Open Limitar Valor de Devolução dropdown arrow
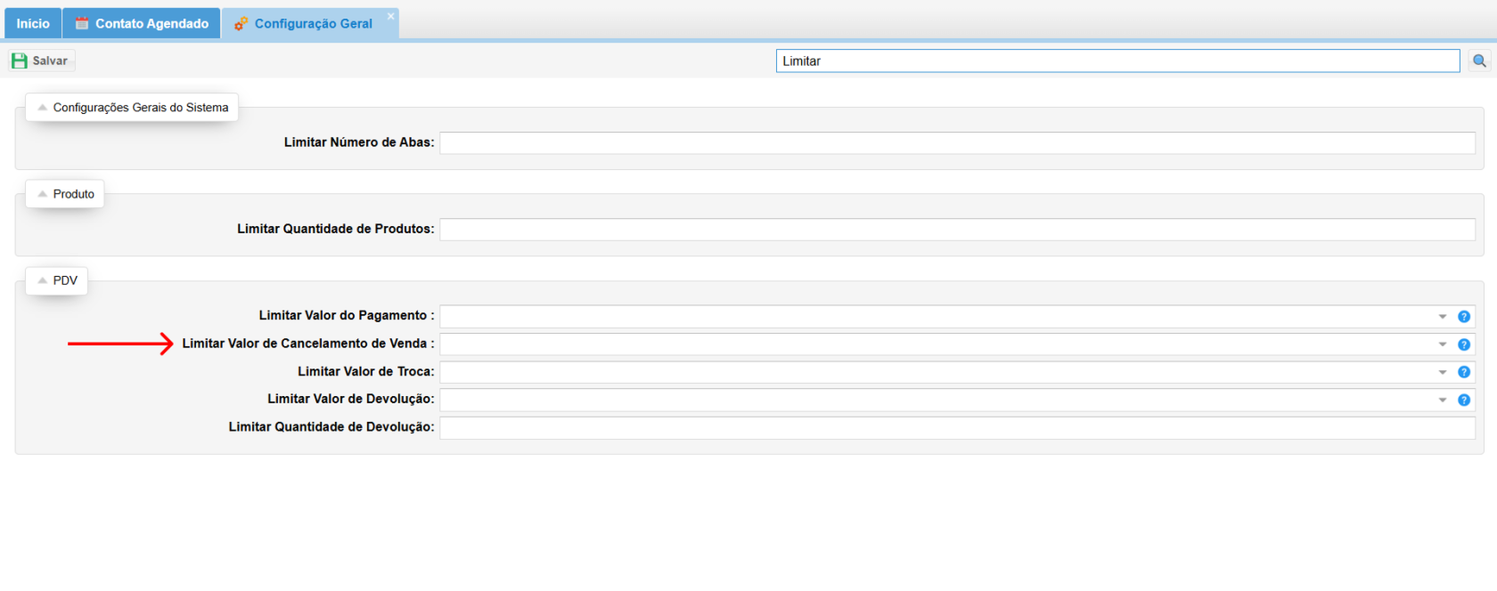This screenshot has width=1497, height=591. [x=1443, y=401]
